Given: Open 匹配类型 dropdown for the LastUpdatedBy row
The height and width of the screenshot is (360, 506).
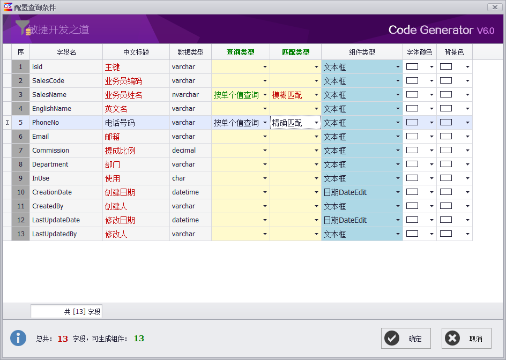Looking at the screenshot, I should 316,234.
